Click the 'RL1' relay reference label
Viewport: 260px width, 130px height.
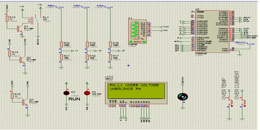(45, 17)
